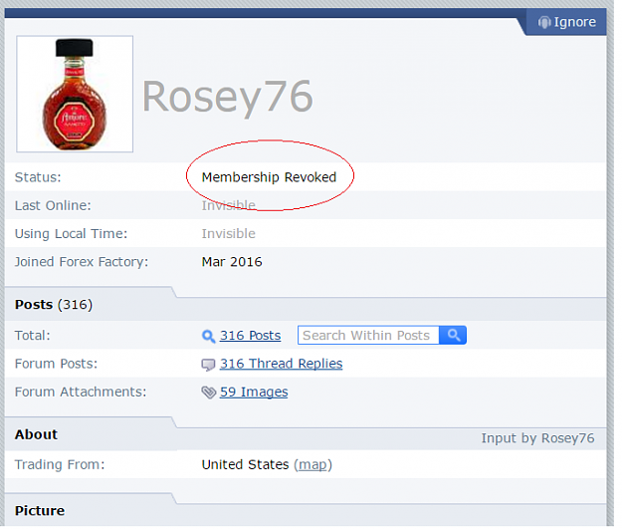Click the Ignore button
622x529 pixels.
coord(567,22)
